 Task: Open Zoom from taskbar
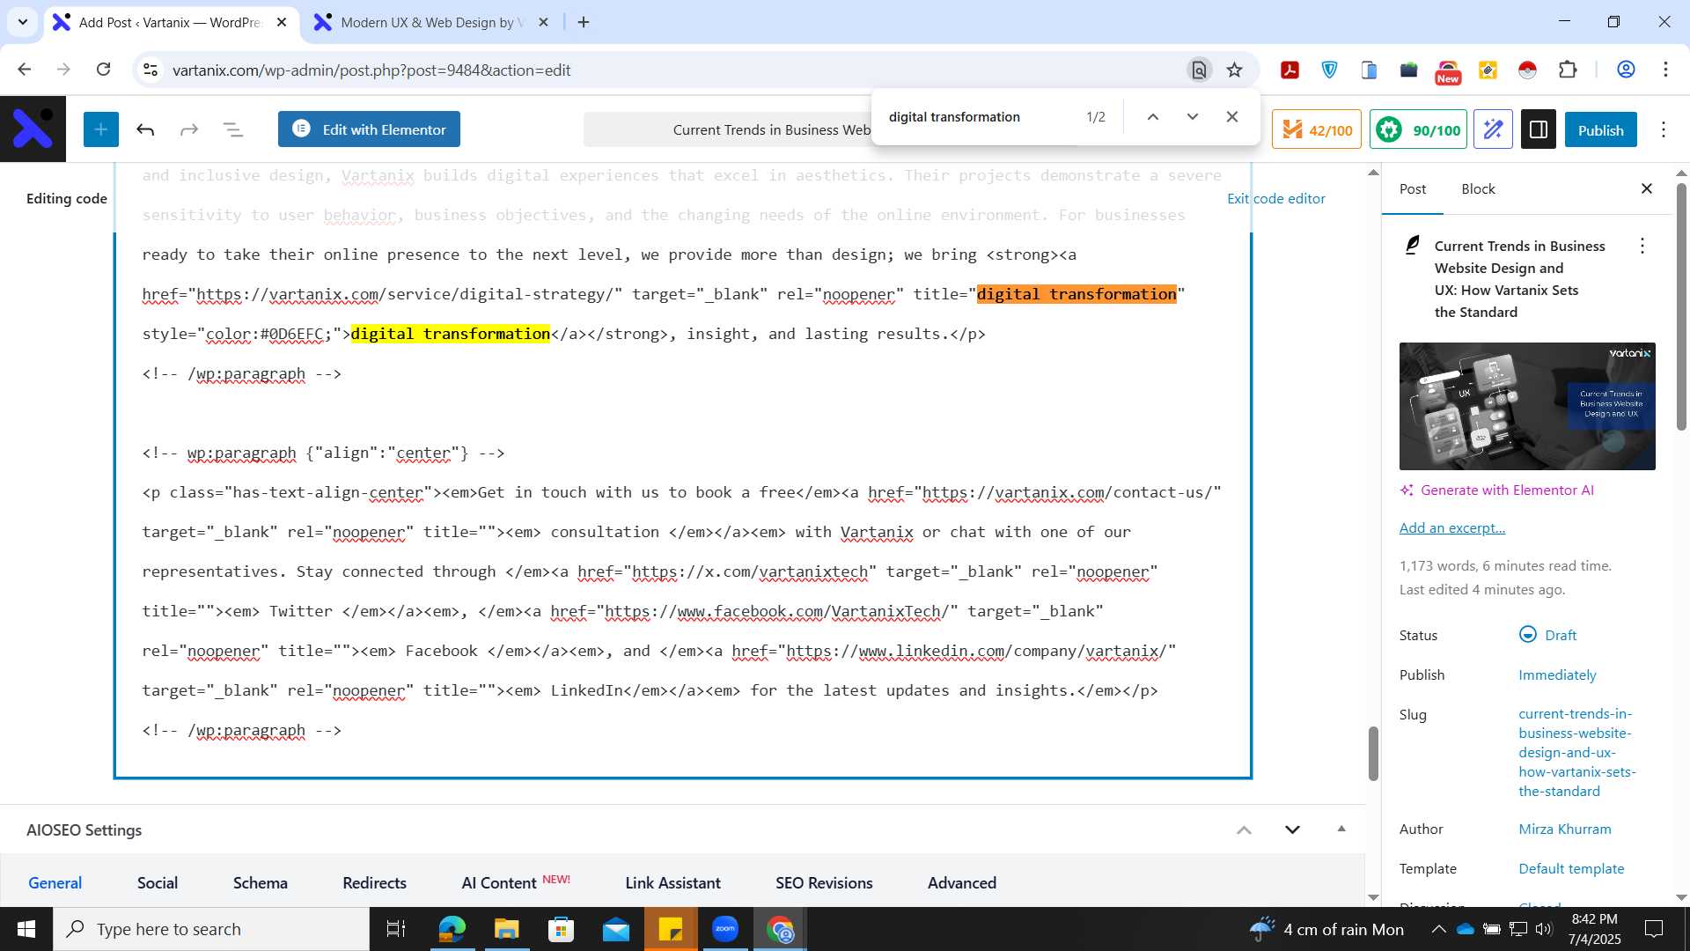point(724,929)
